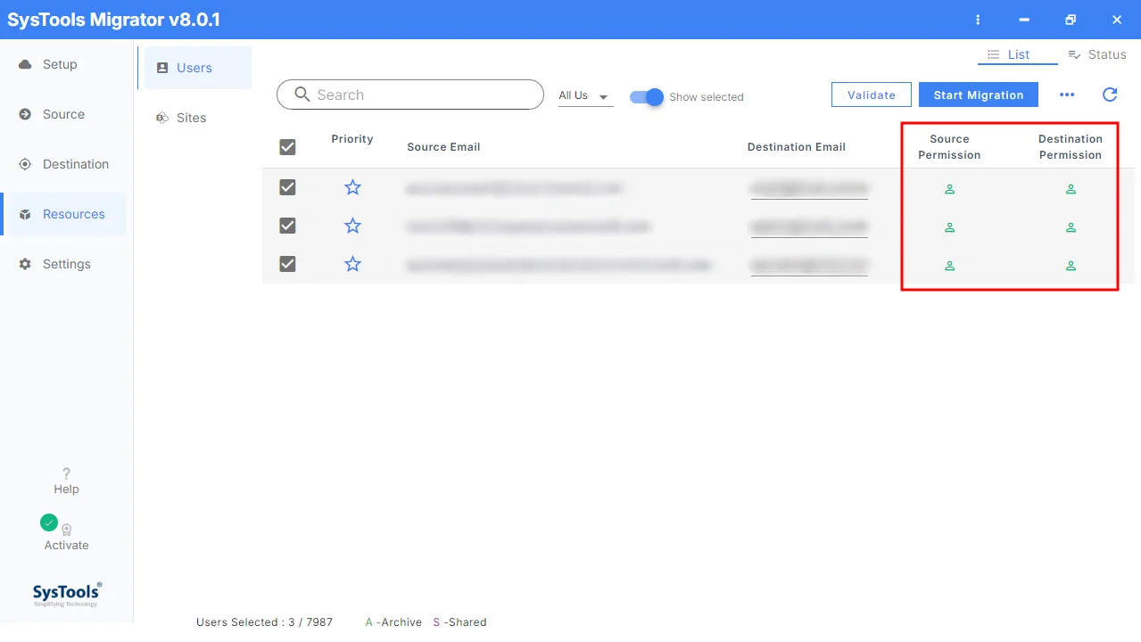This screenshot has height=642, width=1141.
Task: Click the Priority column header
Action: click(352, 139)
